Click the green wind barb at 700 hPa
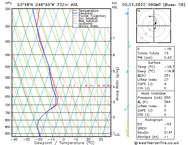 tap(126, 108)
